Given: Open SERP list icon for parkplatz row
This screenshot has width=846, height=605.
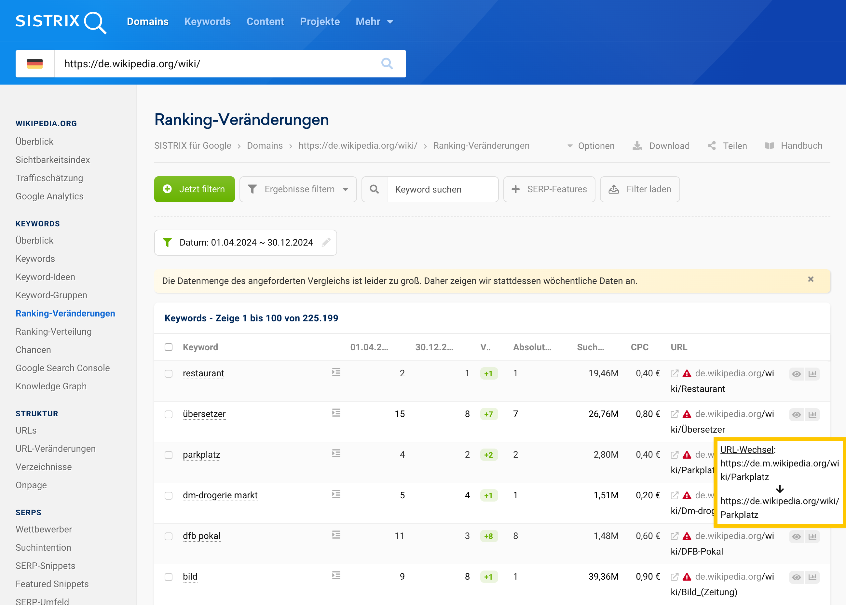Looking at the screenshot, I should click(x=336, y=453).
